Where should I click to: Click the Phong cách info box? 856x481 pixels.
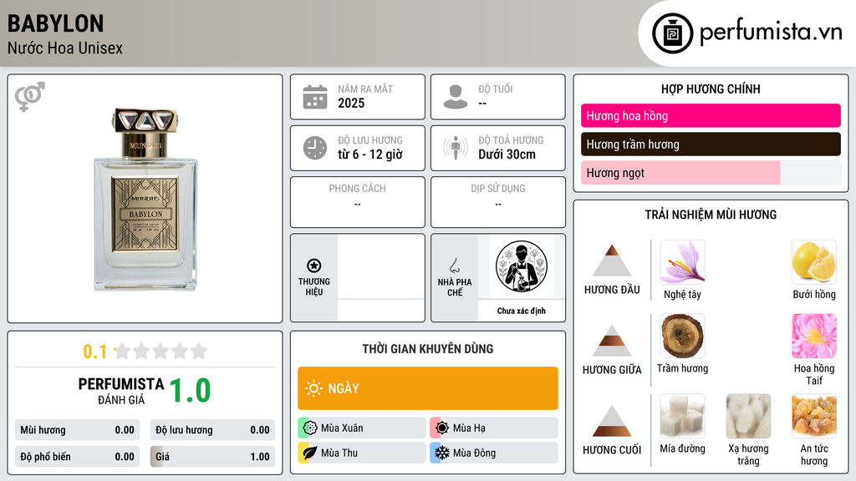point(358,202)
